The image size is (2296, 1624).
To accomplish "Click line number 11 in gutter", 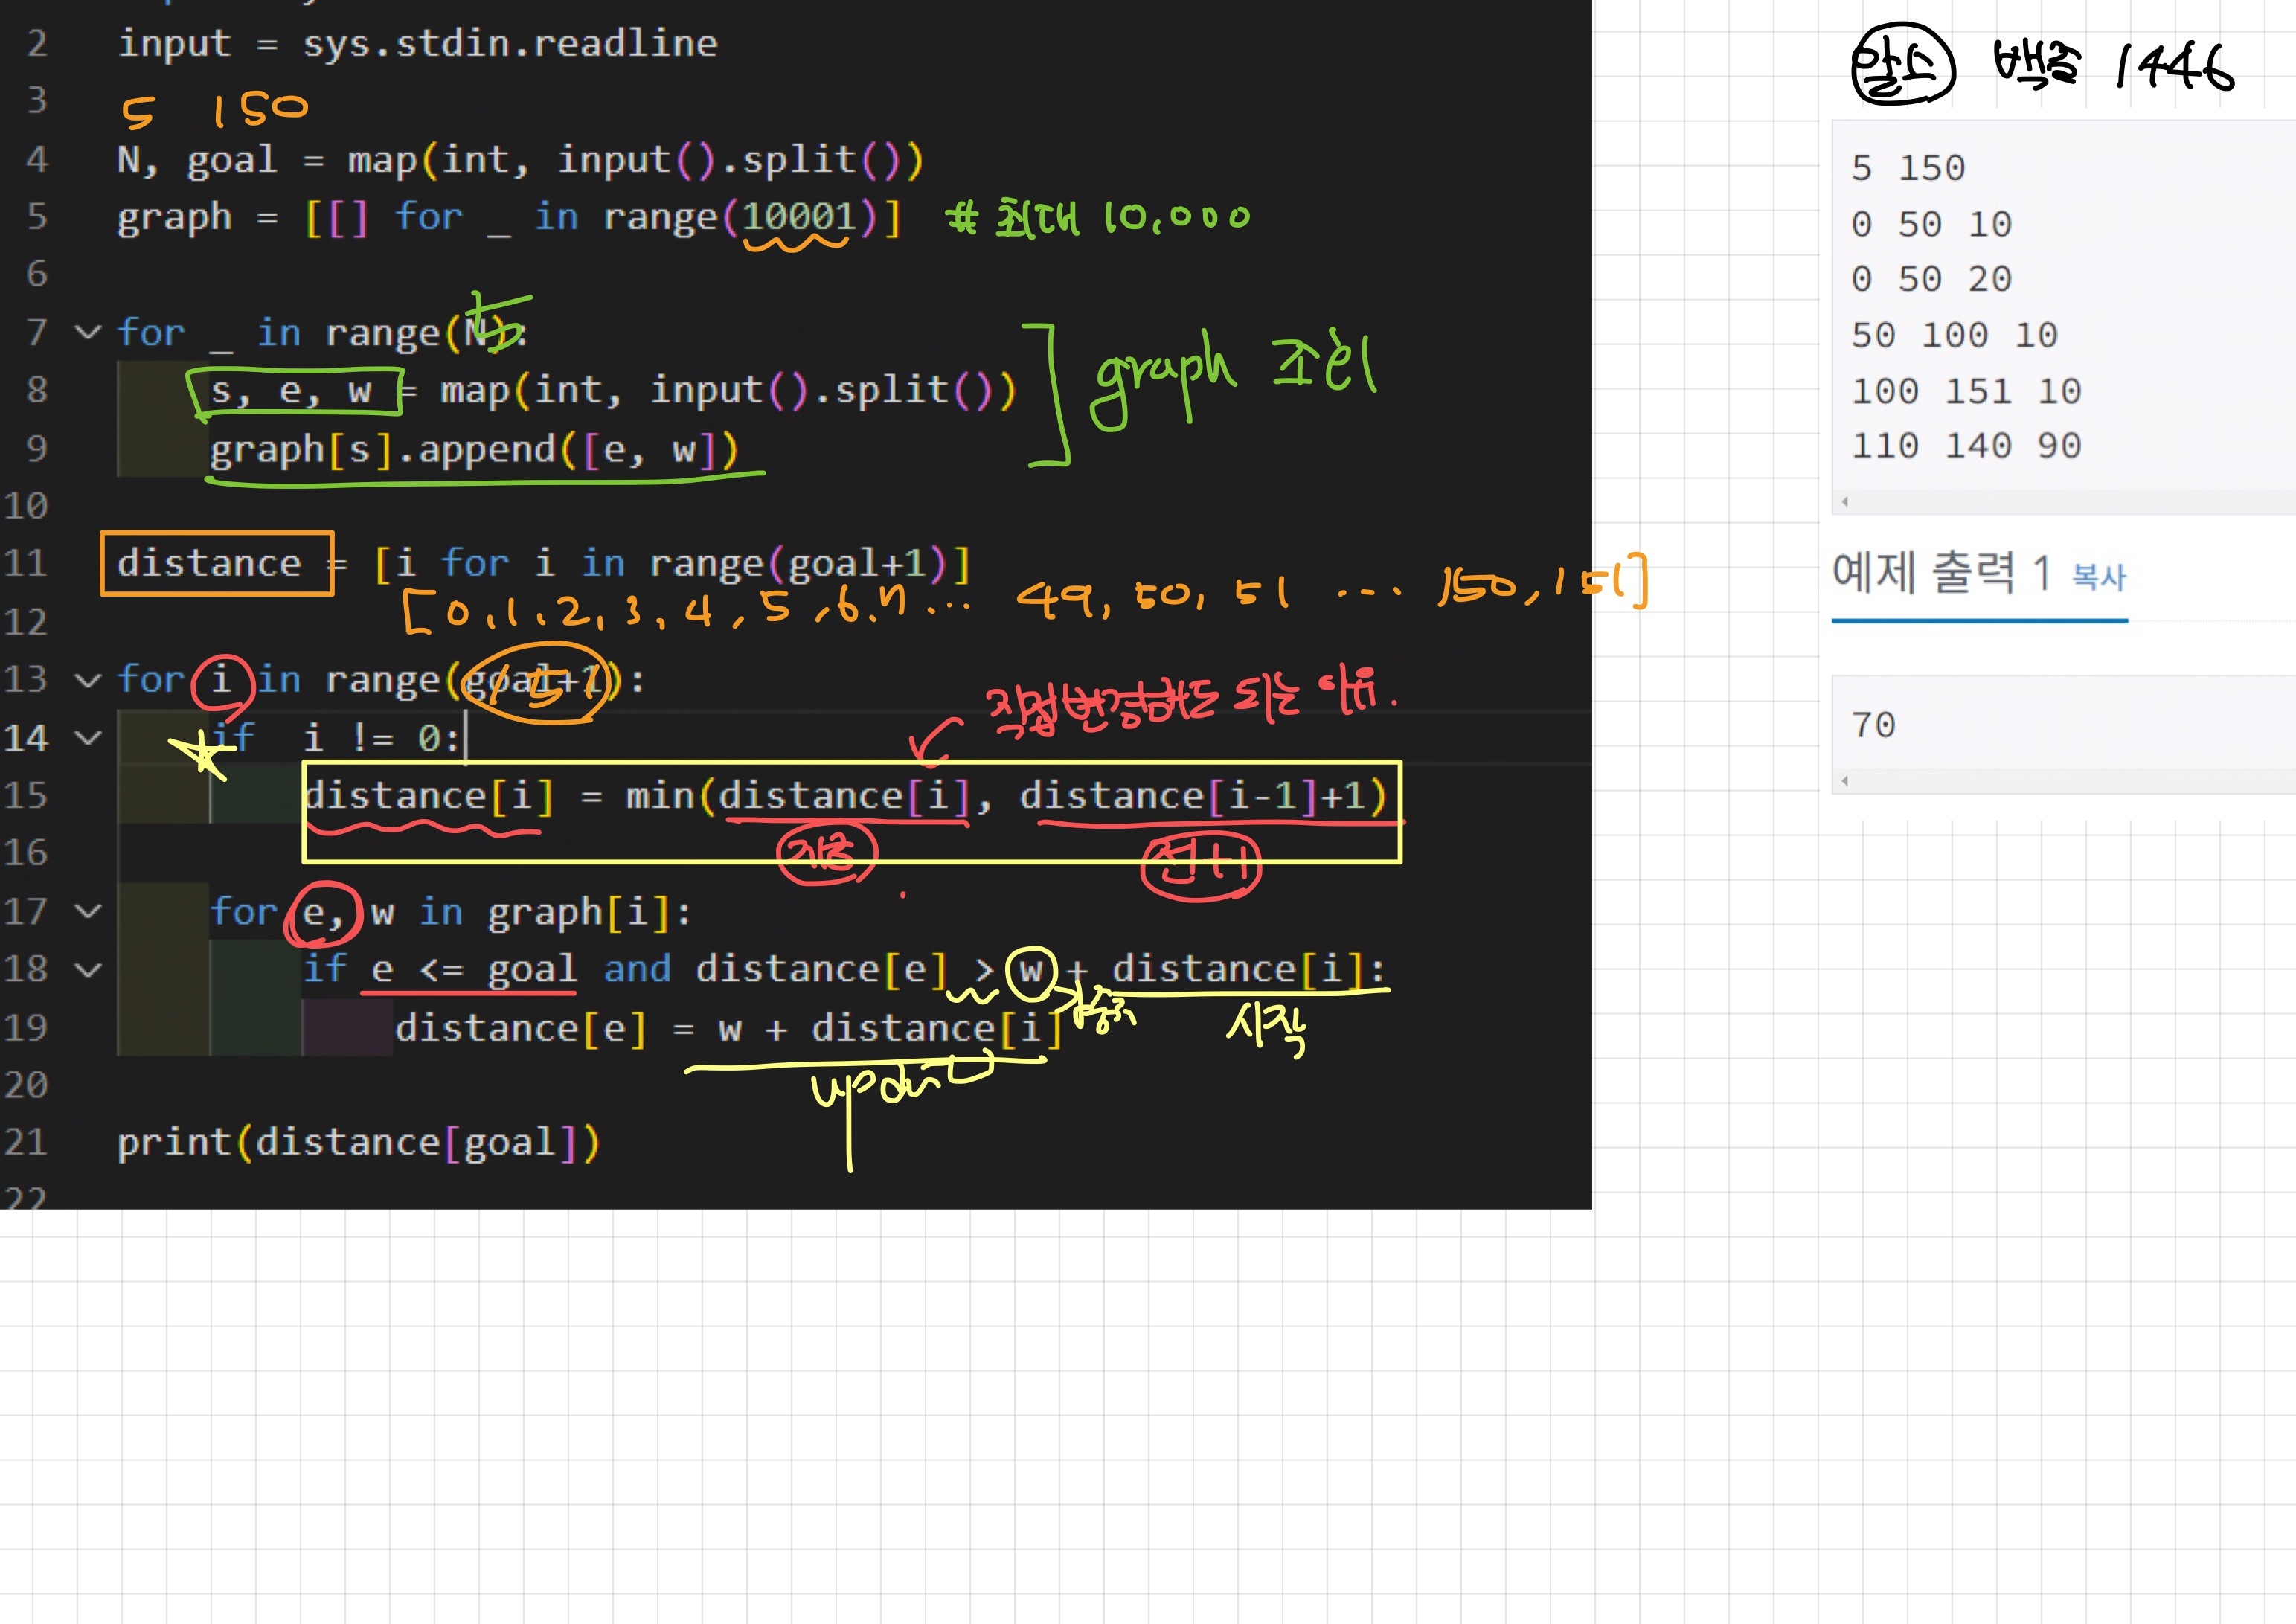I will pyautogui.click(x=26, y=564).
